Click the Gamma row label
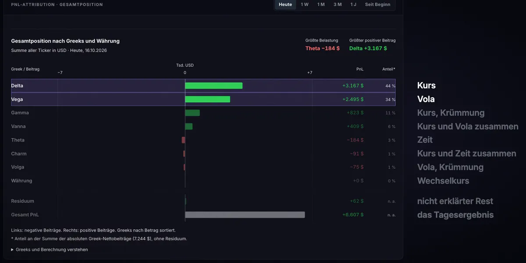 20,113
